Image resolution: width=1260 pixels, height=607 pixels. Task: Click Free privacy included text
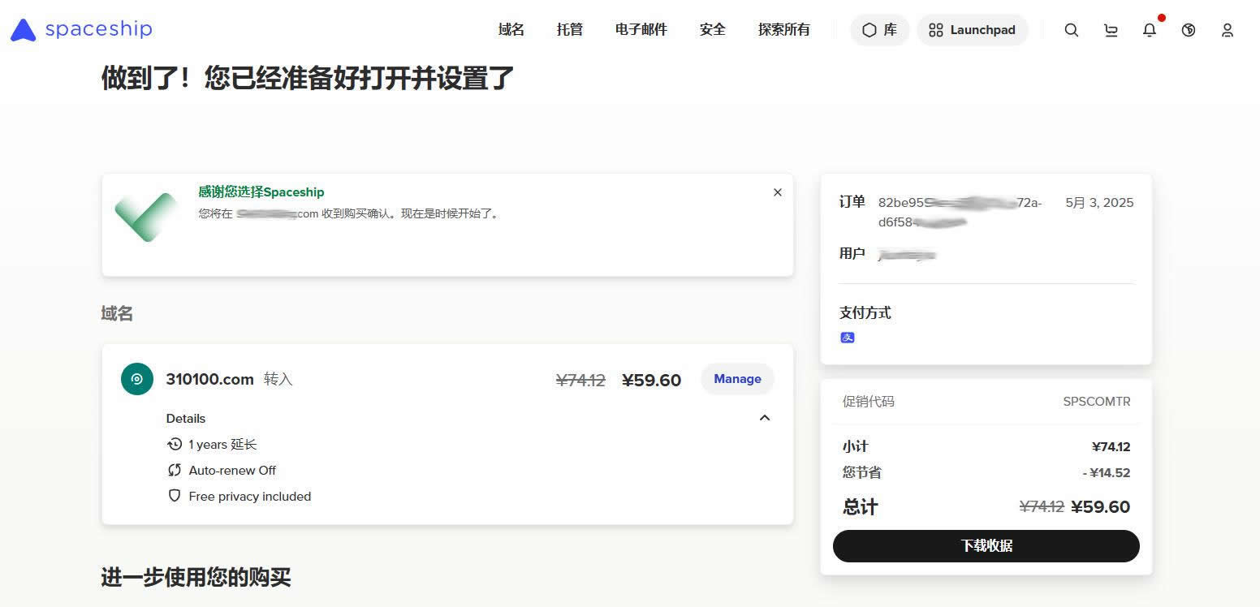(x=250, y=497)
